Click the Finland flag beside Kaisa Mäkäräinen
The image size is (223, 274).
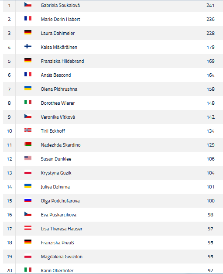[x=28, y=46]
